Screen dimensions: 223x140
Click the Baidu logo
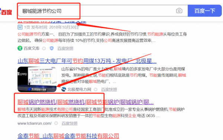[x=6, y=12]
